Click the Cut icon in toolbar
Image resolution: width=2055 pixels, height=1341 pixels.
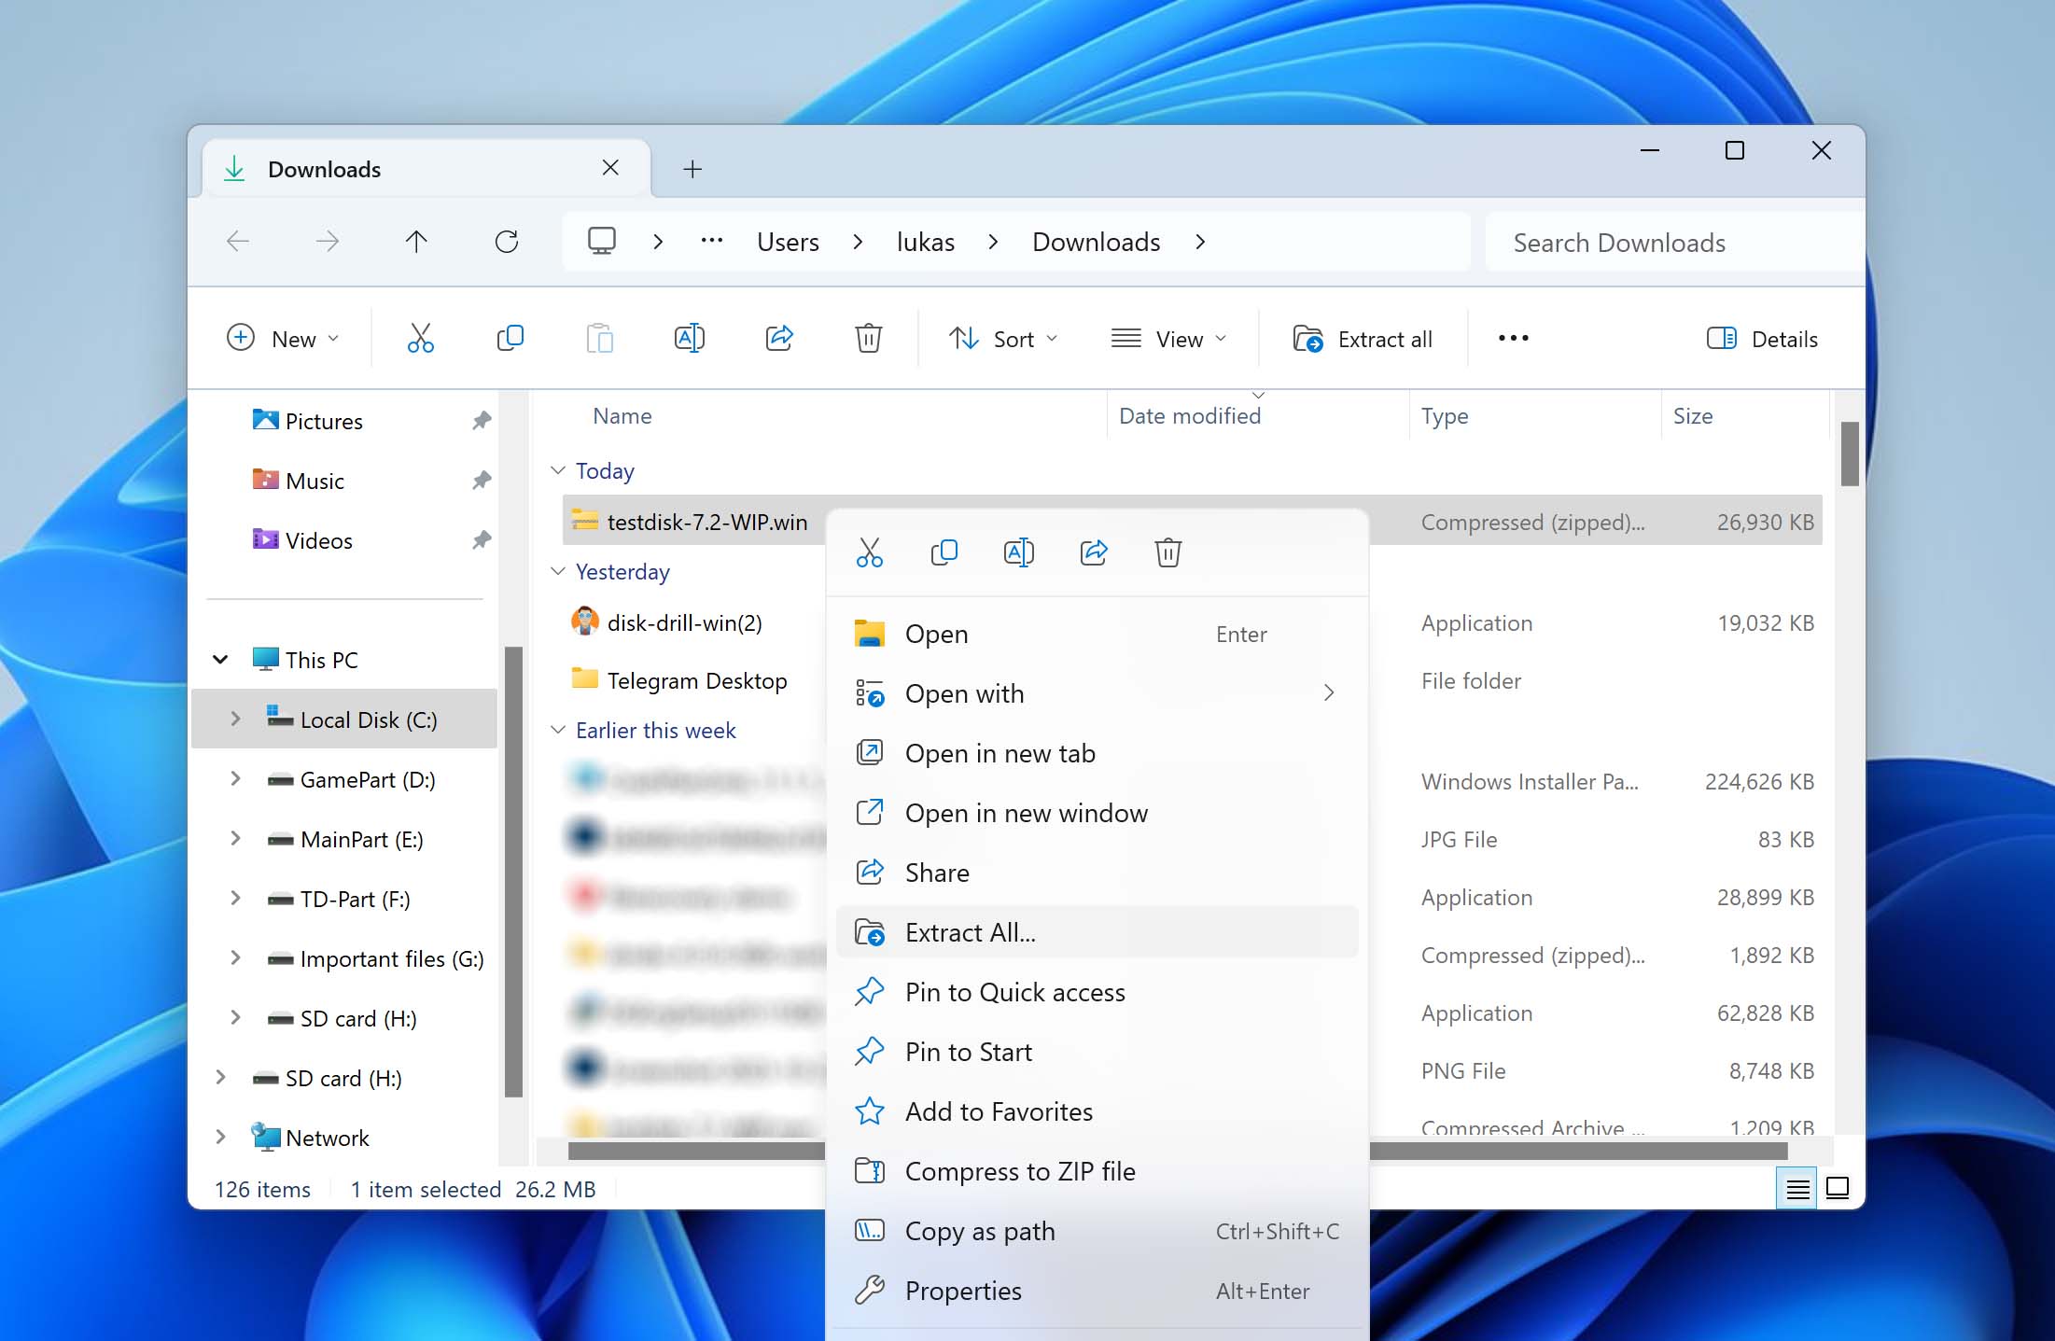pyautogui.click(x=419, y=339)
